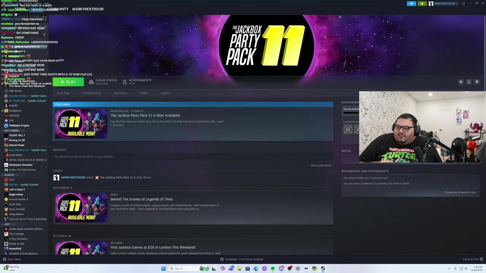Select DEVOUR in library list

tap(14, 116)
